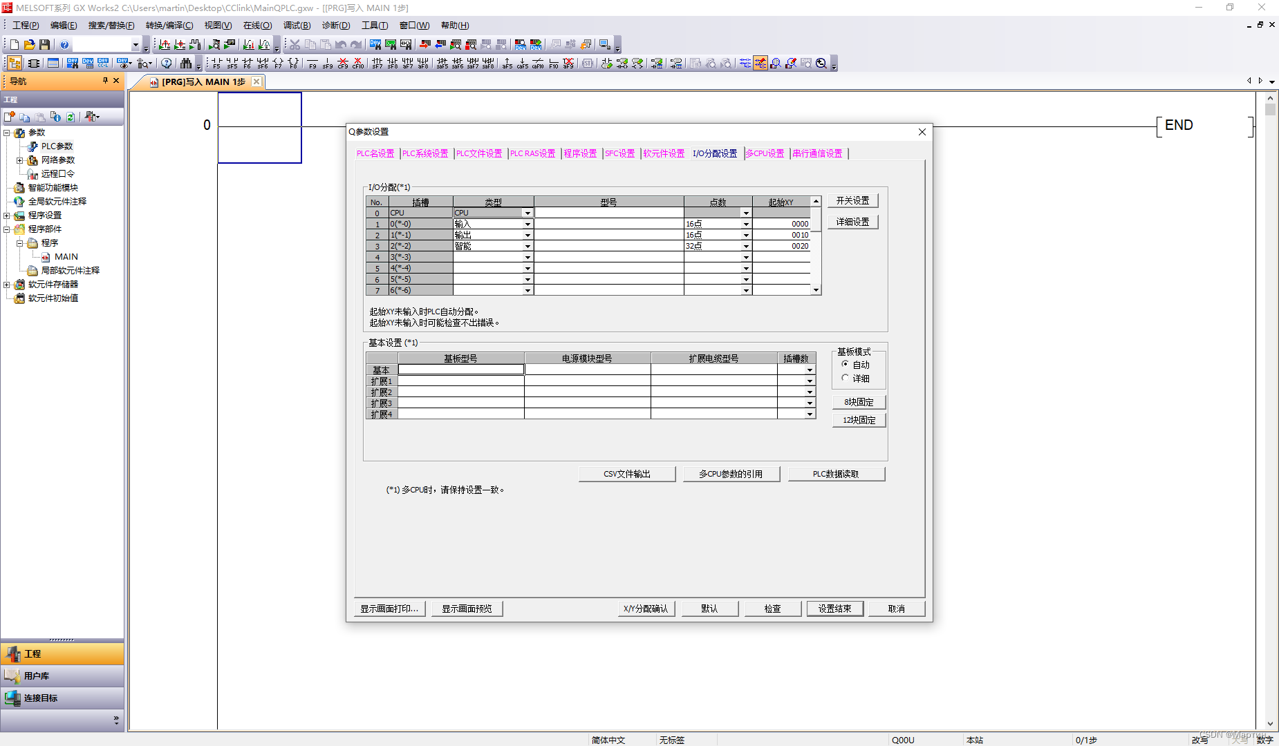Click the zoom magnifier toolbar icon
Viewport: 1279px width, 746px height.
(821, 64)
